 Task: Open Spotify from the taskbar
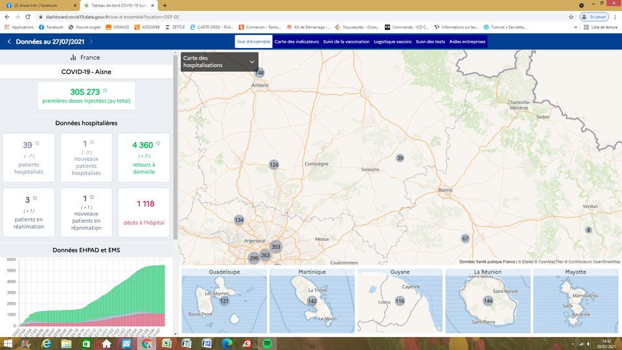(267, 343)
